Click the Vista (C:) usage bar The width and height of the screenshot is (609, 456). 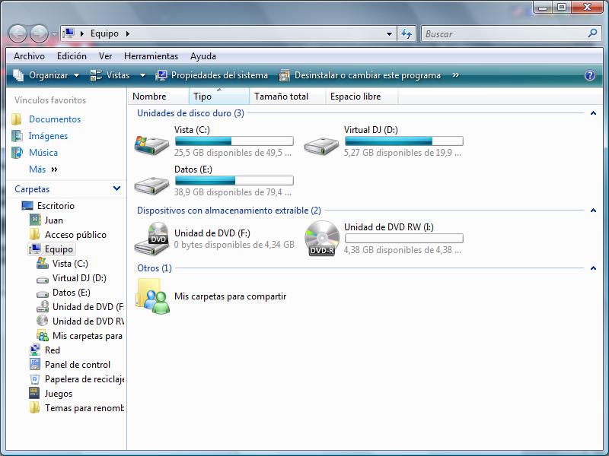tap(234, 141)
